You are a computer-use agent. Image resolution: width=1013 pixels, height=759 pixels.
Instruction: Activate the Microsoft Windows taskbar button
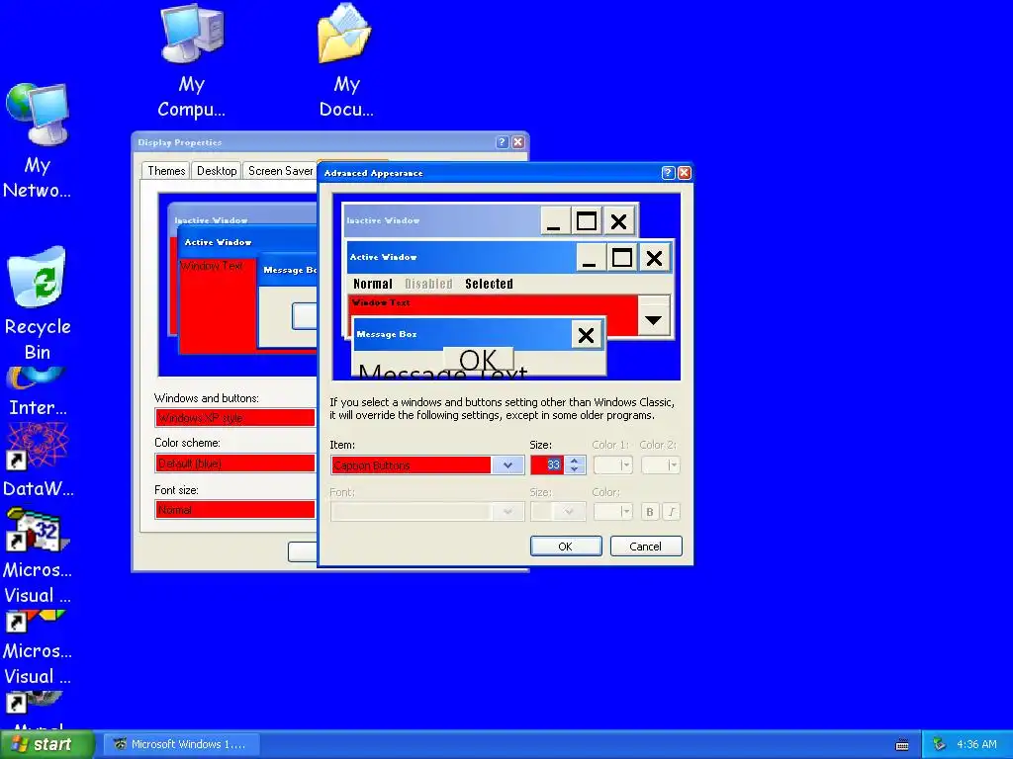coord(183,744)
